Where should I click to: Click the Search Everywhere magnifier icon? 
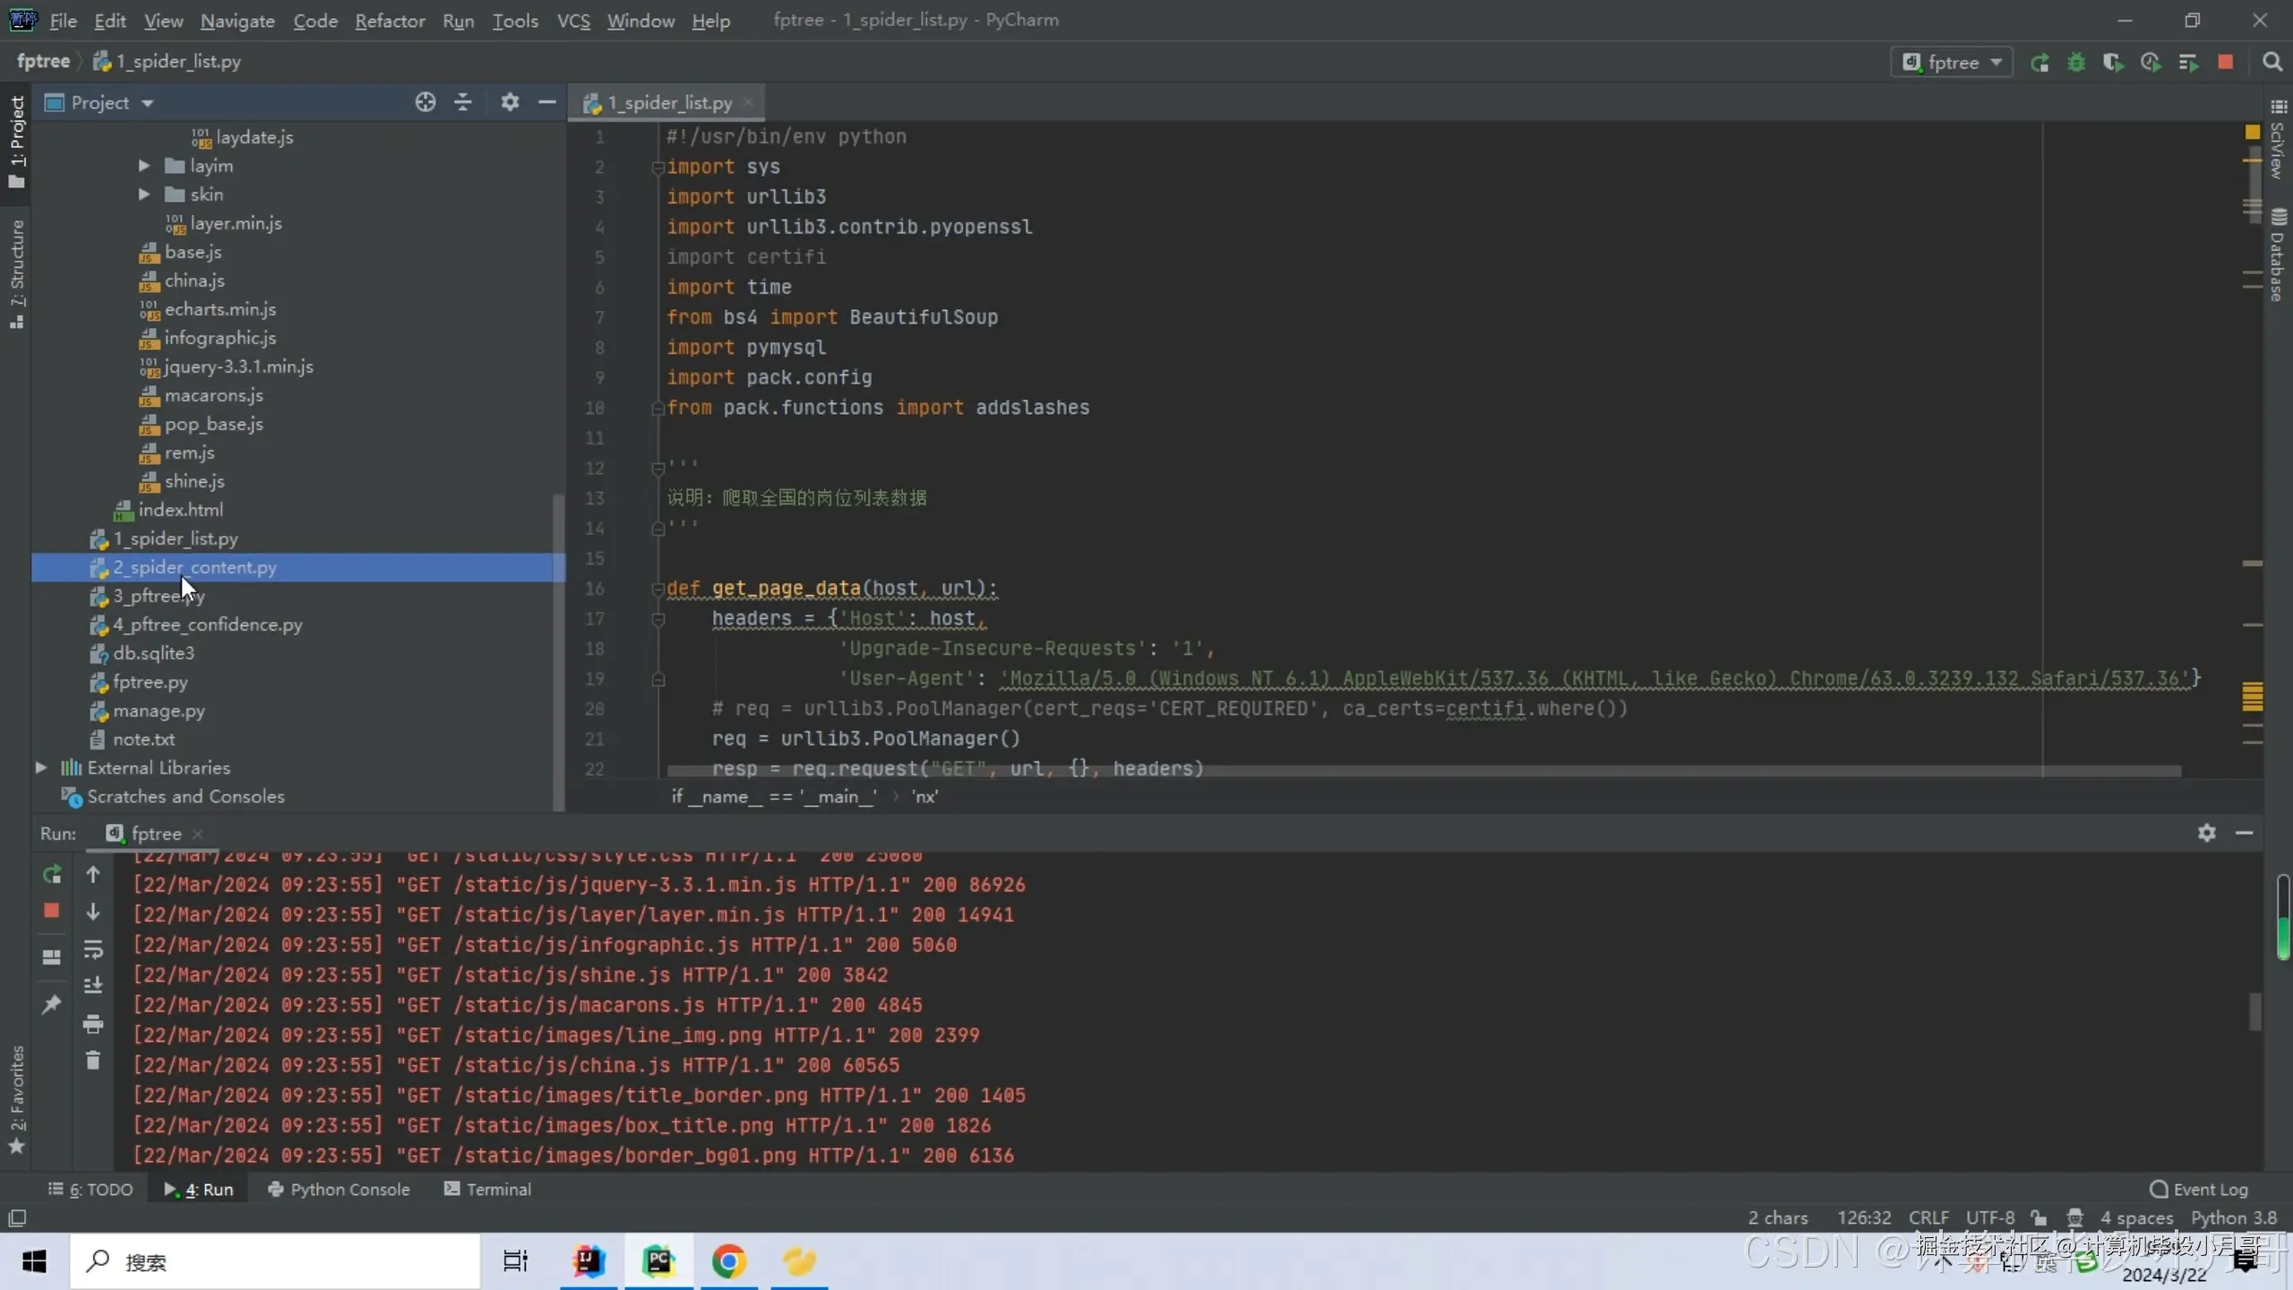2272,62
